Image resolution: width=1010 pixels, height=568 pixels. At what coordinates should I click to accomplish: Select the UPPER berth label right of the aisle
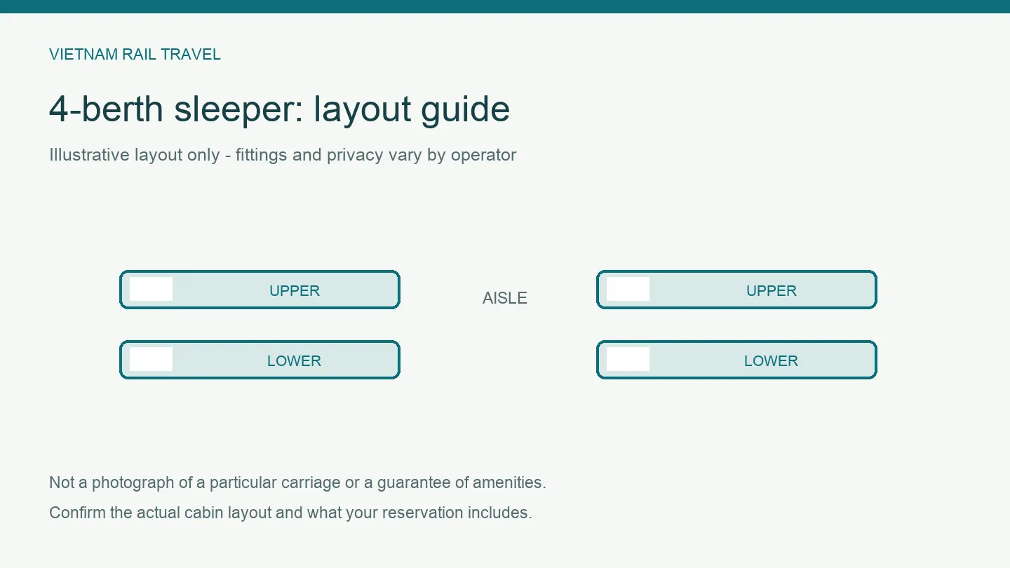point(772,291)
